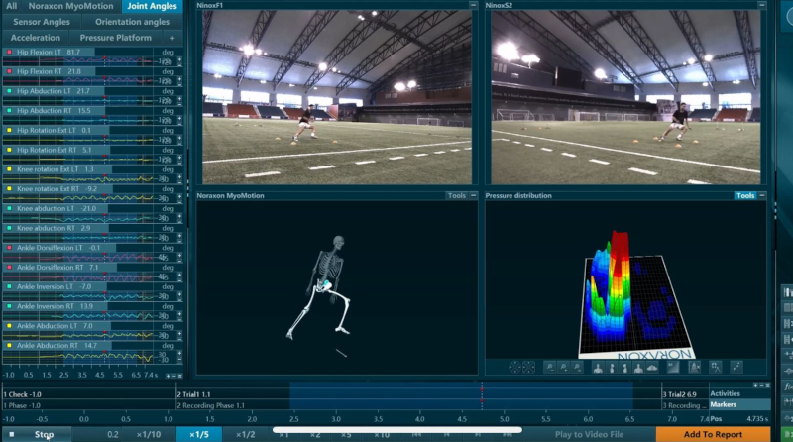
Task: Open Tools menu in Noraxon MyoMotion panel
Action: (456, 195)
